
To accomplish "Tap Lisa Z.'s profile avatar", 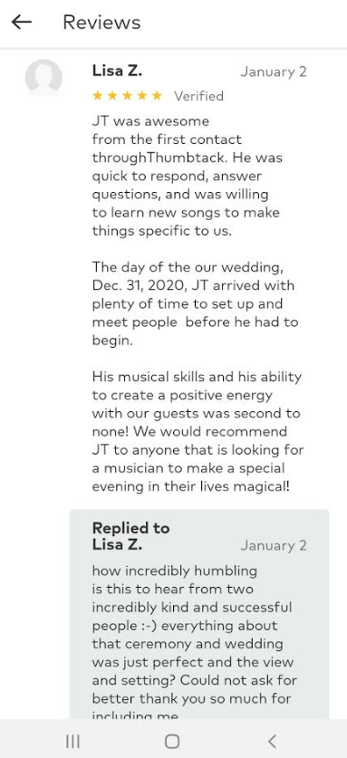I will pos(43,77).
